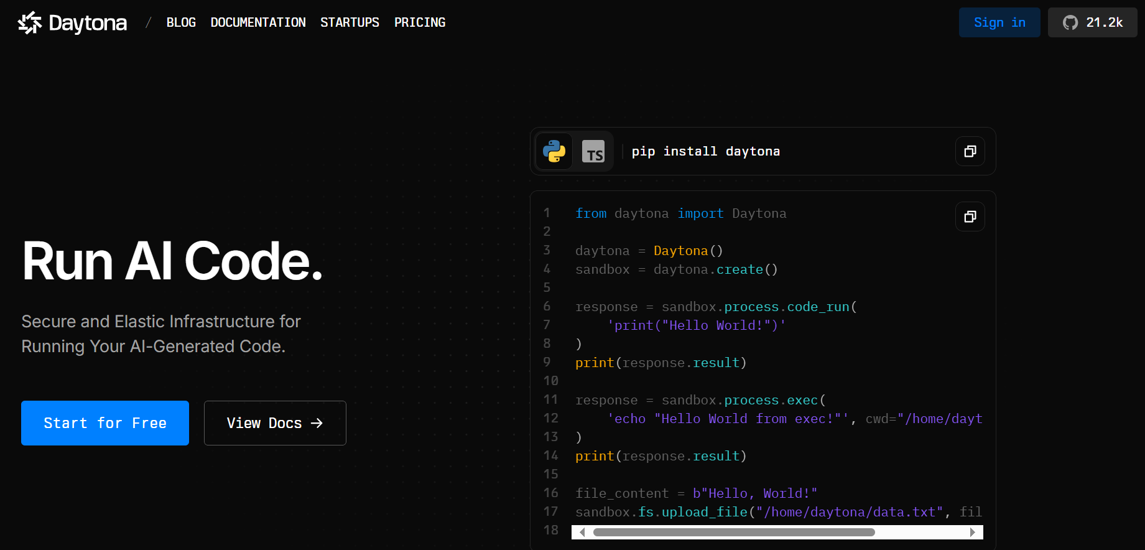Click the Sign in button
Viewport: 1145px width, 550px height.
999,22
